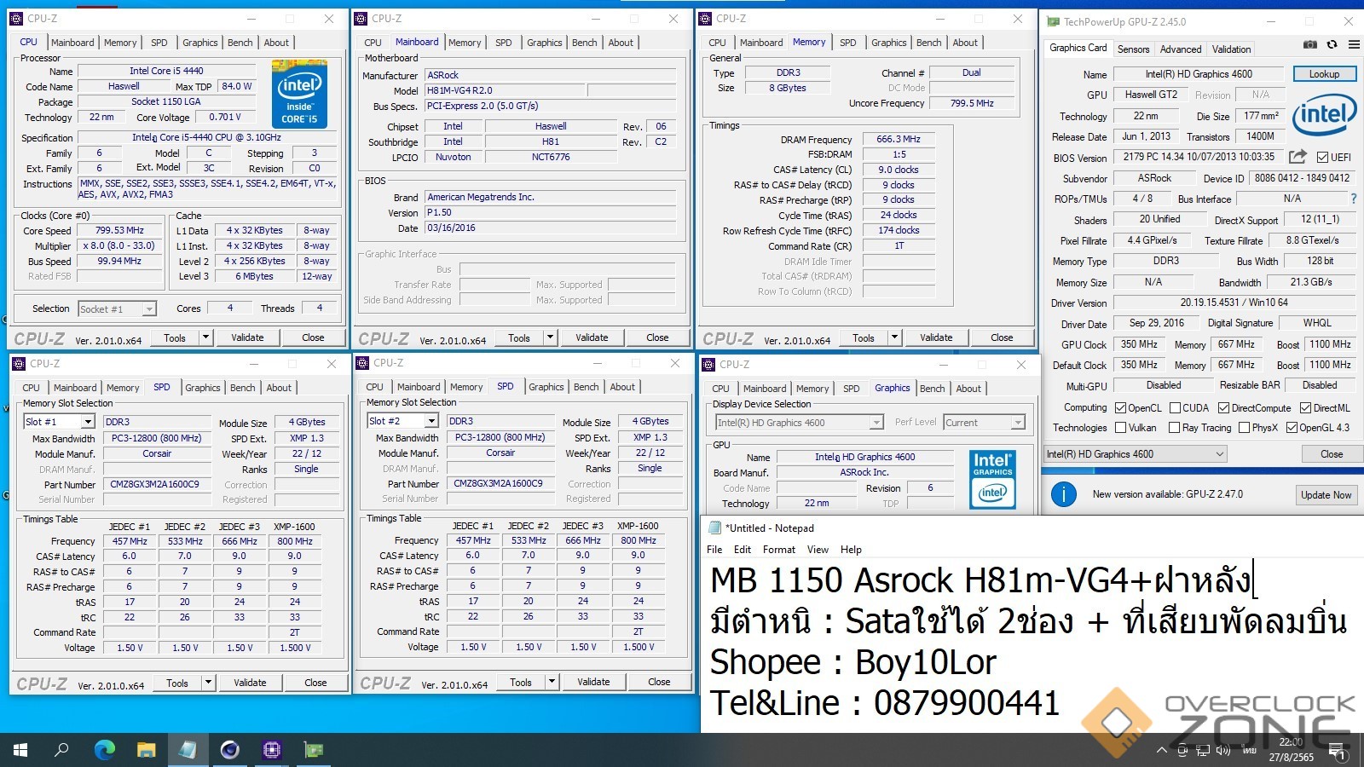Image resolution: width=1364 pixels, height=767 pixels.
Task: Open the GPU-Z hamburger menu
Action: [1353, 45]
